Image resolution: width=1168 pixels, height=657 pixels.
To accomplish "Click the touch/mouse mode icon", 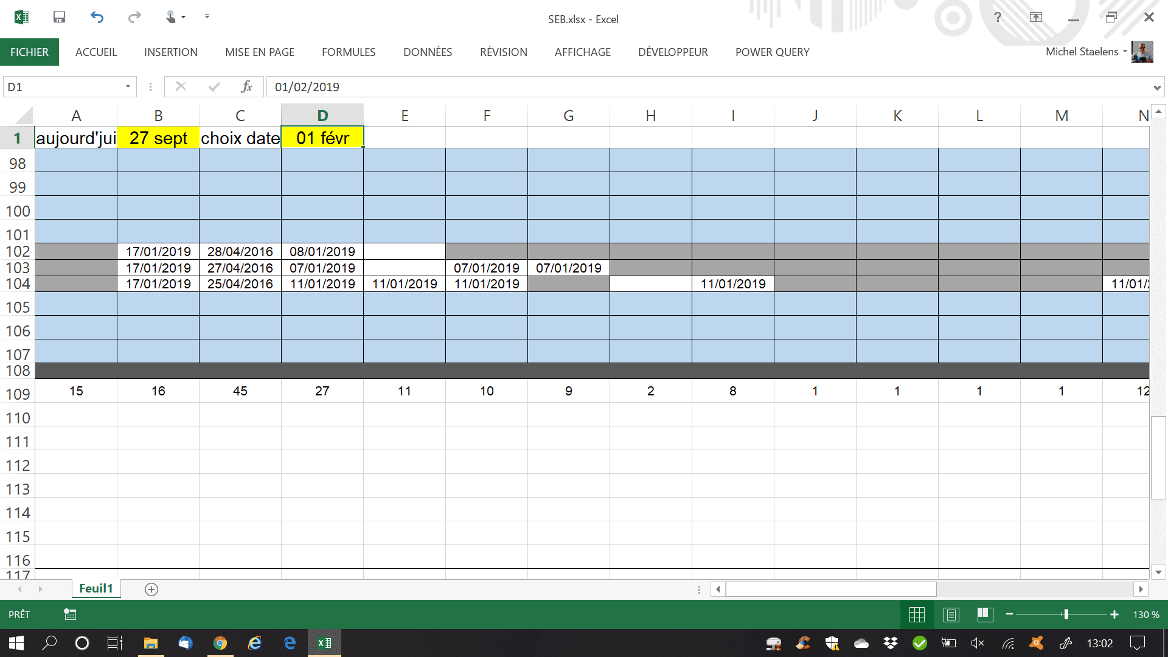I will click(x=171, y=17).
